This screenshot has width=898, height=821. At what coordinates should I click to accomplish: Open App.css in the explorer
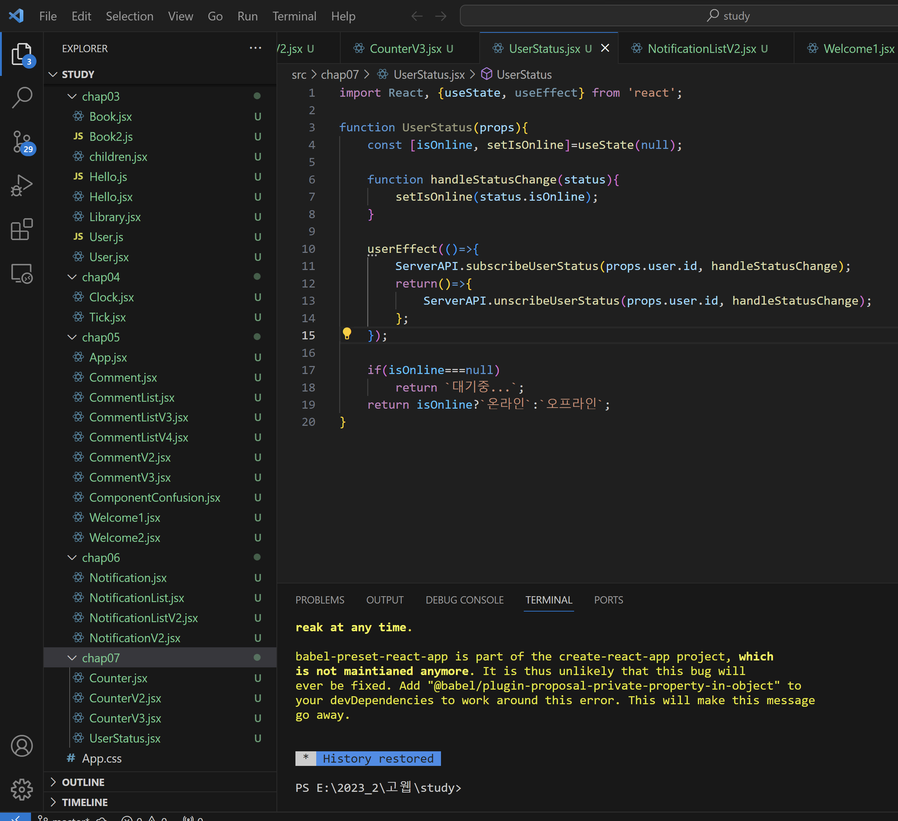click(160, 758)
